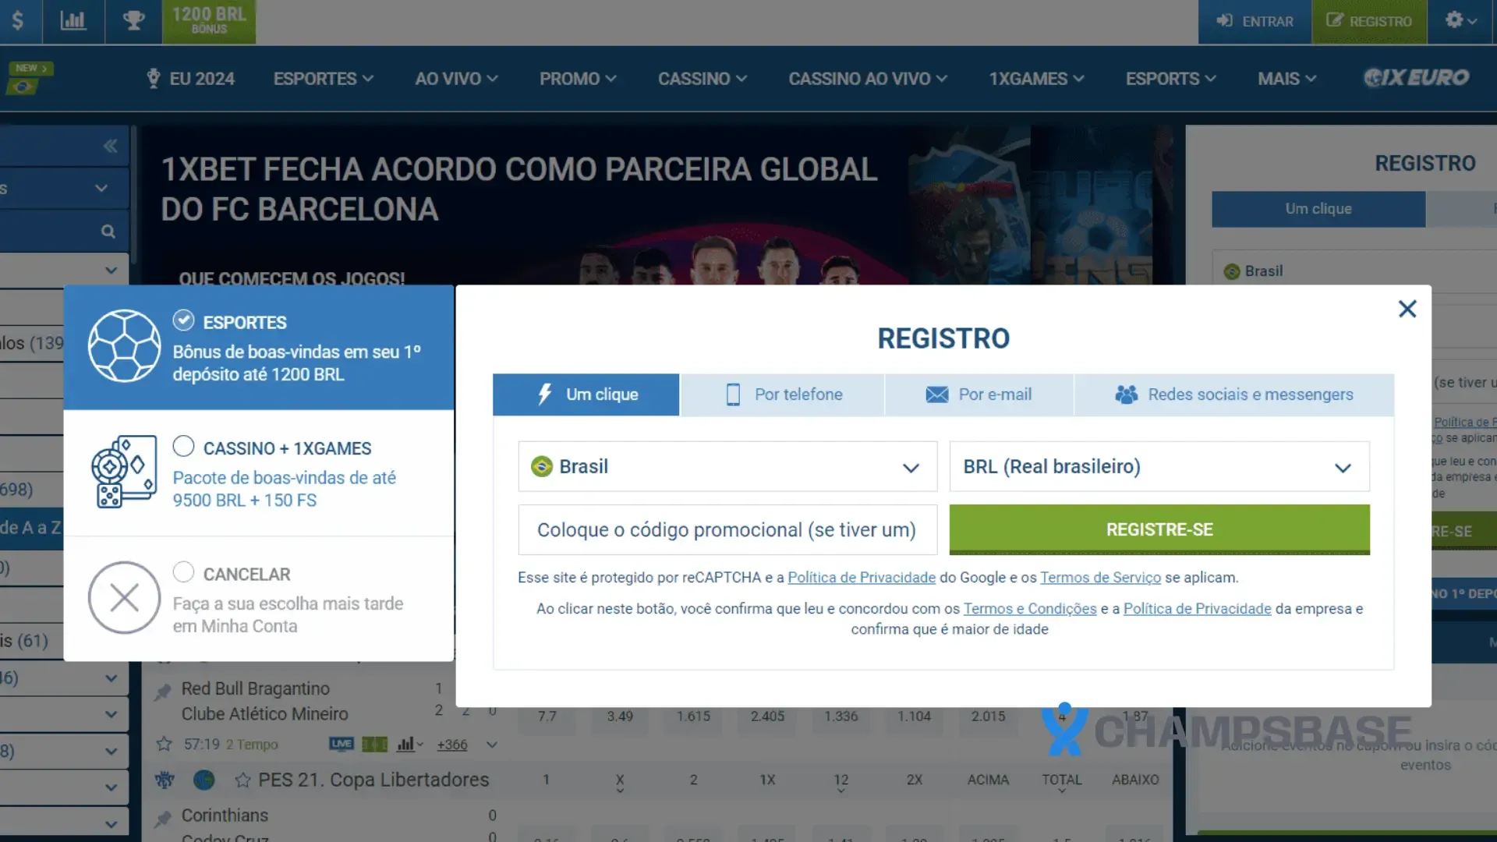Click the REGISTRE-SE button

click(x=1159, y=529)
